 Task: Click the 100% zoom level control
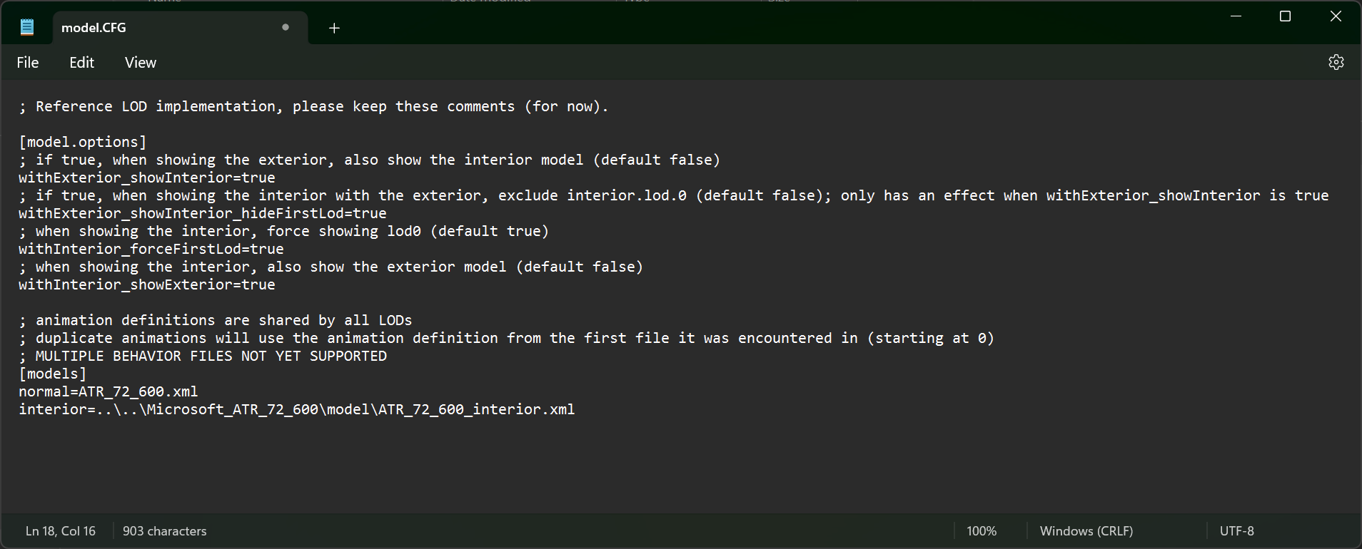coord(982,530)
